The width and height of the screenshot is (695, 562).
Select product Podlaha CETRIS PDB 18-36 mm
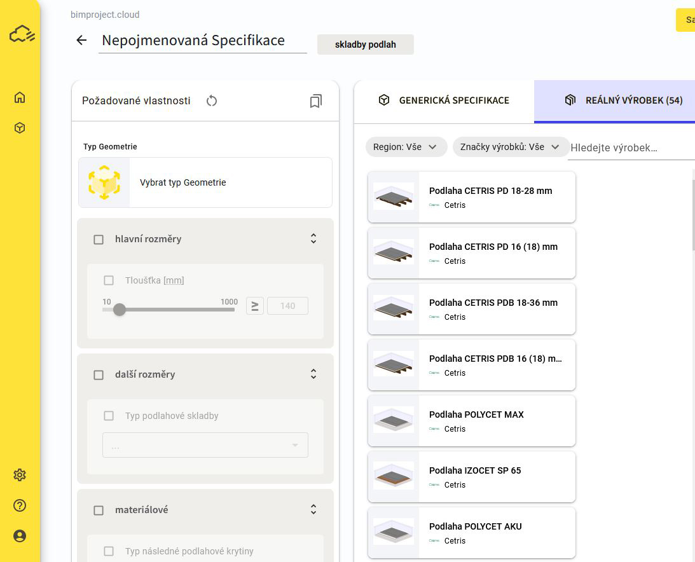[x=472, y=309]
